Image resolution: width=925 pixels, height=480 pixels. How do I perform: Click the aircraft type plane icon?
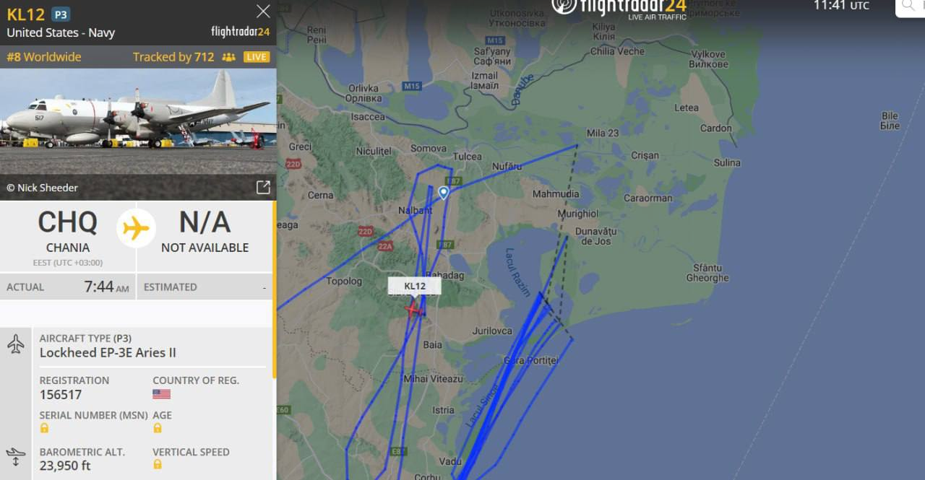tap(16, 344)
